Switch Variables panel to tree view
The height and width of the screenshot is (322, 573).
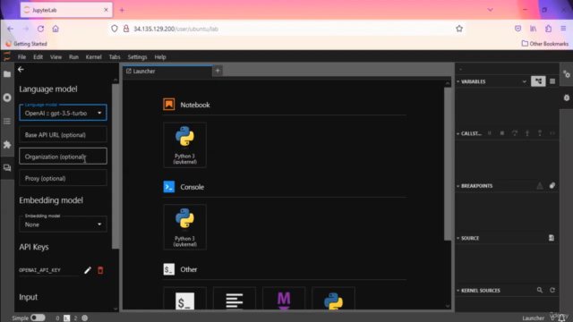pos(538,81)
